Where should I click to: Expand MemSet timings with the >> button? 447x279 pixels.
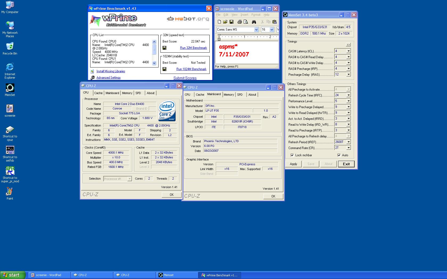point(348,45)
